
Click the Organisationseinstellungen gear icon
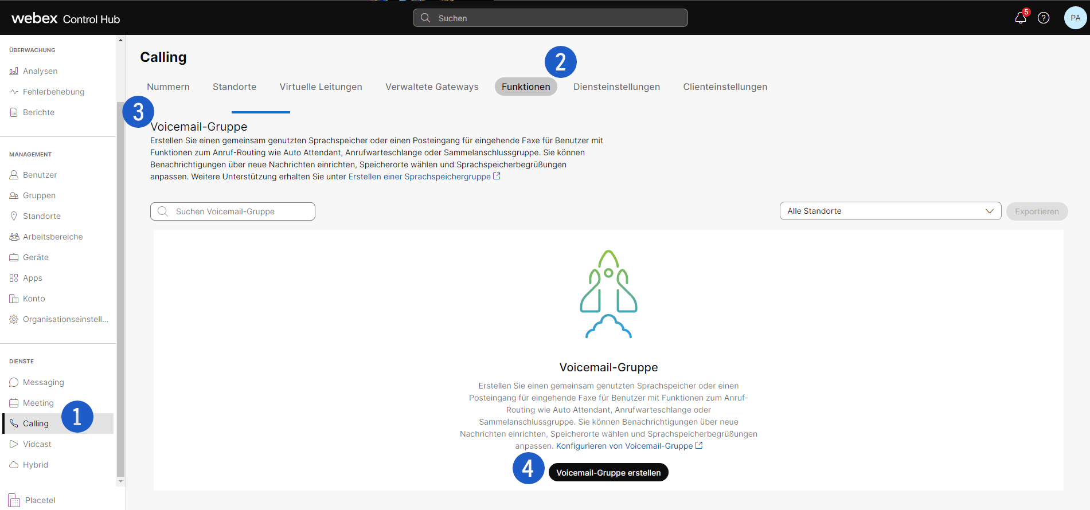click(x=14, y=319)
